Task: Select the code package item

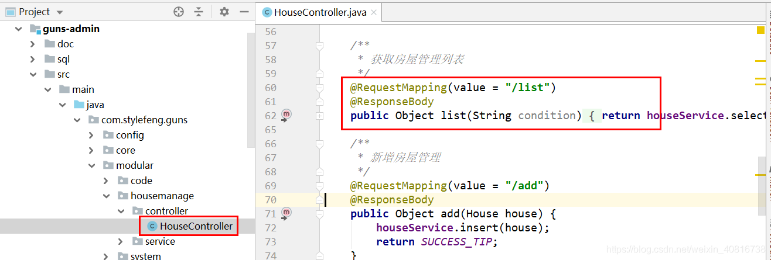Action: tap(141, 181)
